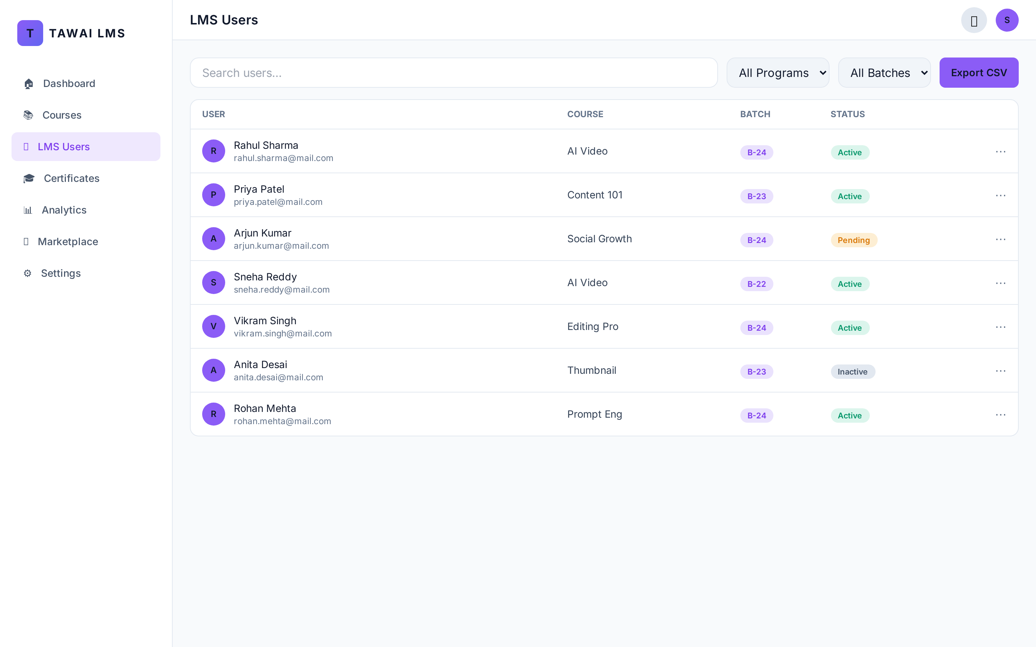The image size is (1036, 647).
Task: Open Analytics in sidebar
Action: (86, 210)
